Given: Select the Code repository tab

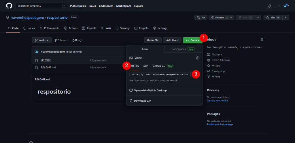Looking at the screenshot, I should (13, 28).
